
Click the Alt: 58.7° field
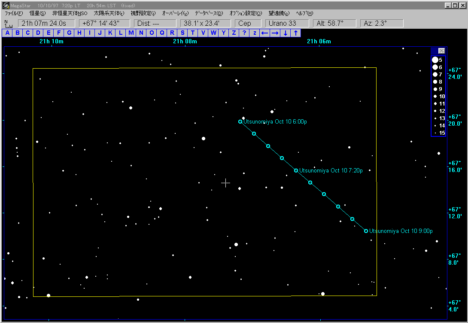pos(334,23)
